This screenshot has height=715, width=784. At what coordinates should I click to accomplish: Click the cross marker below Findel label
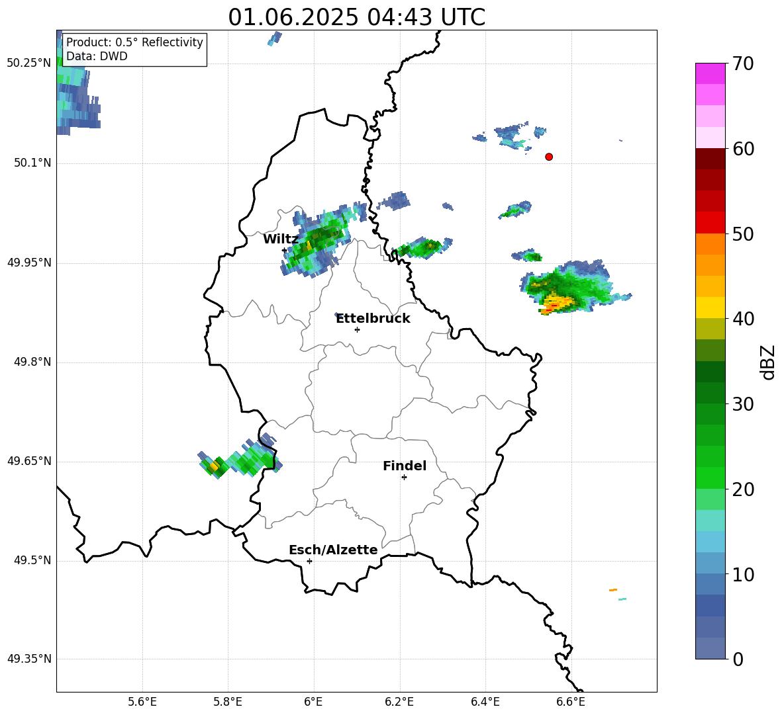[x=404, y=478]
